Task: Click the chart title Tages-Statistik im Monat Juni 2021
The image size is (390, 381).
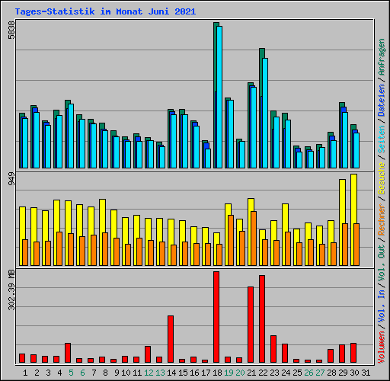Action: point(105,11)
